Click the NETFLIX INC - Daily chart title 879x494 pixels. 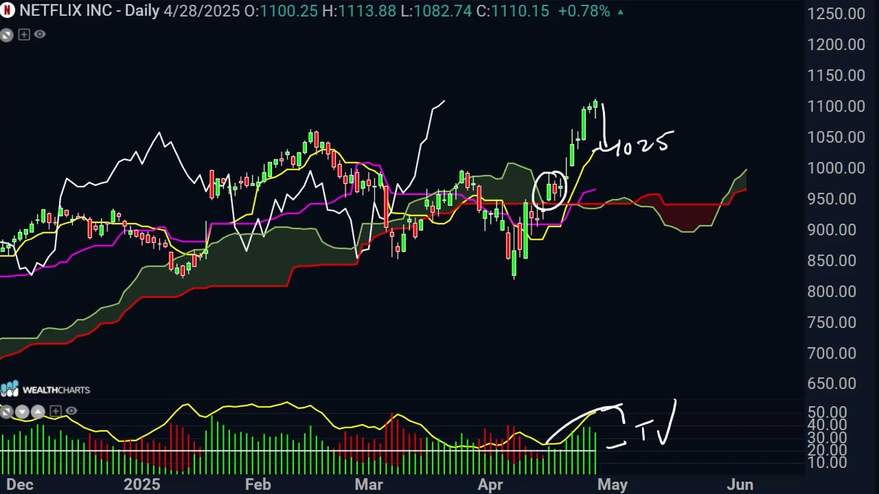click(90, 11)
